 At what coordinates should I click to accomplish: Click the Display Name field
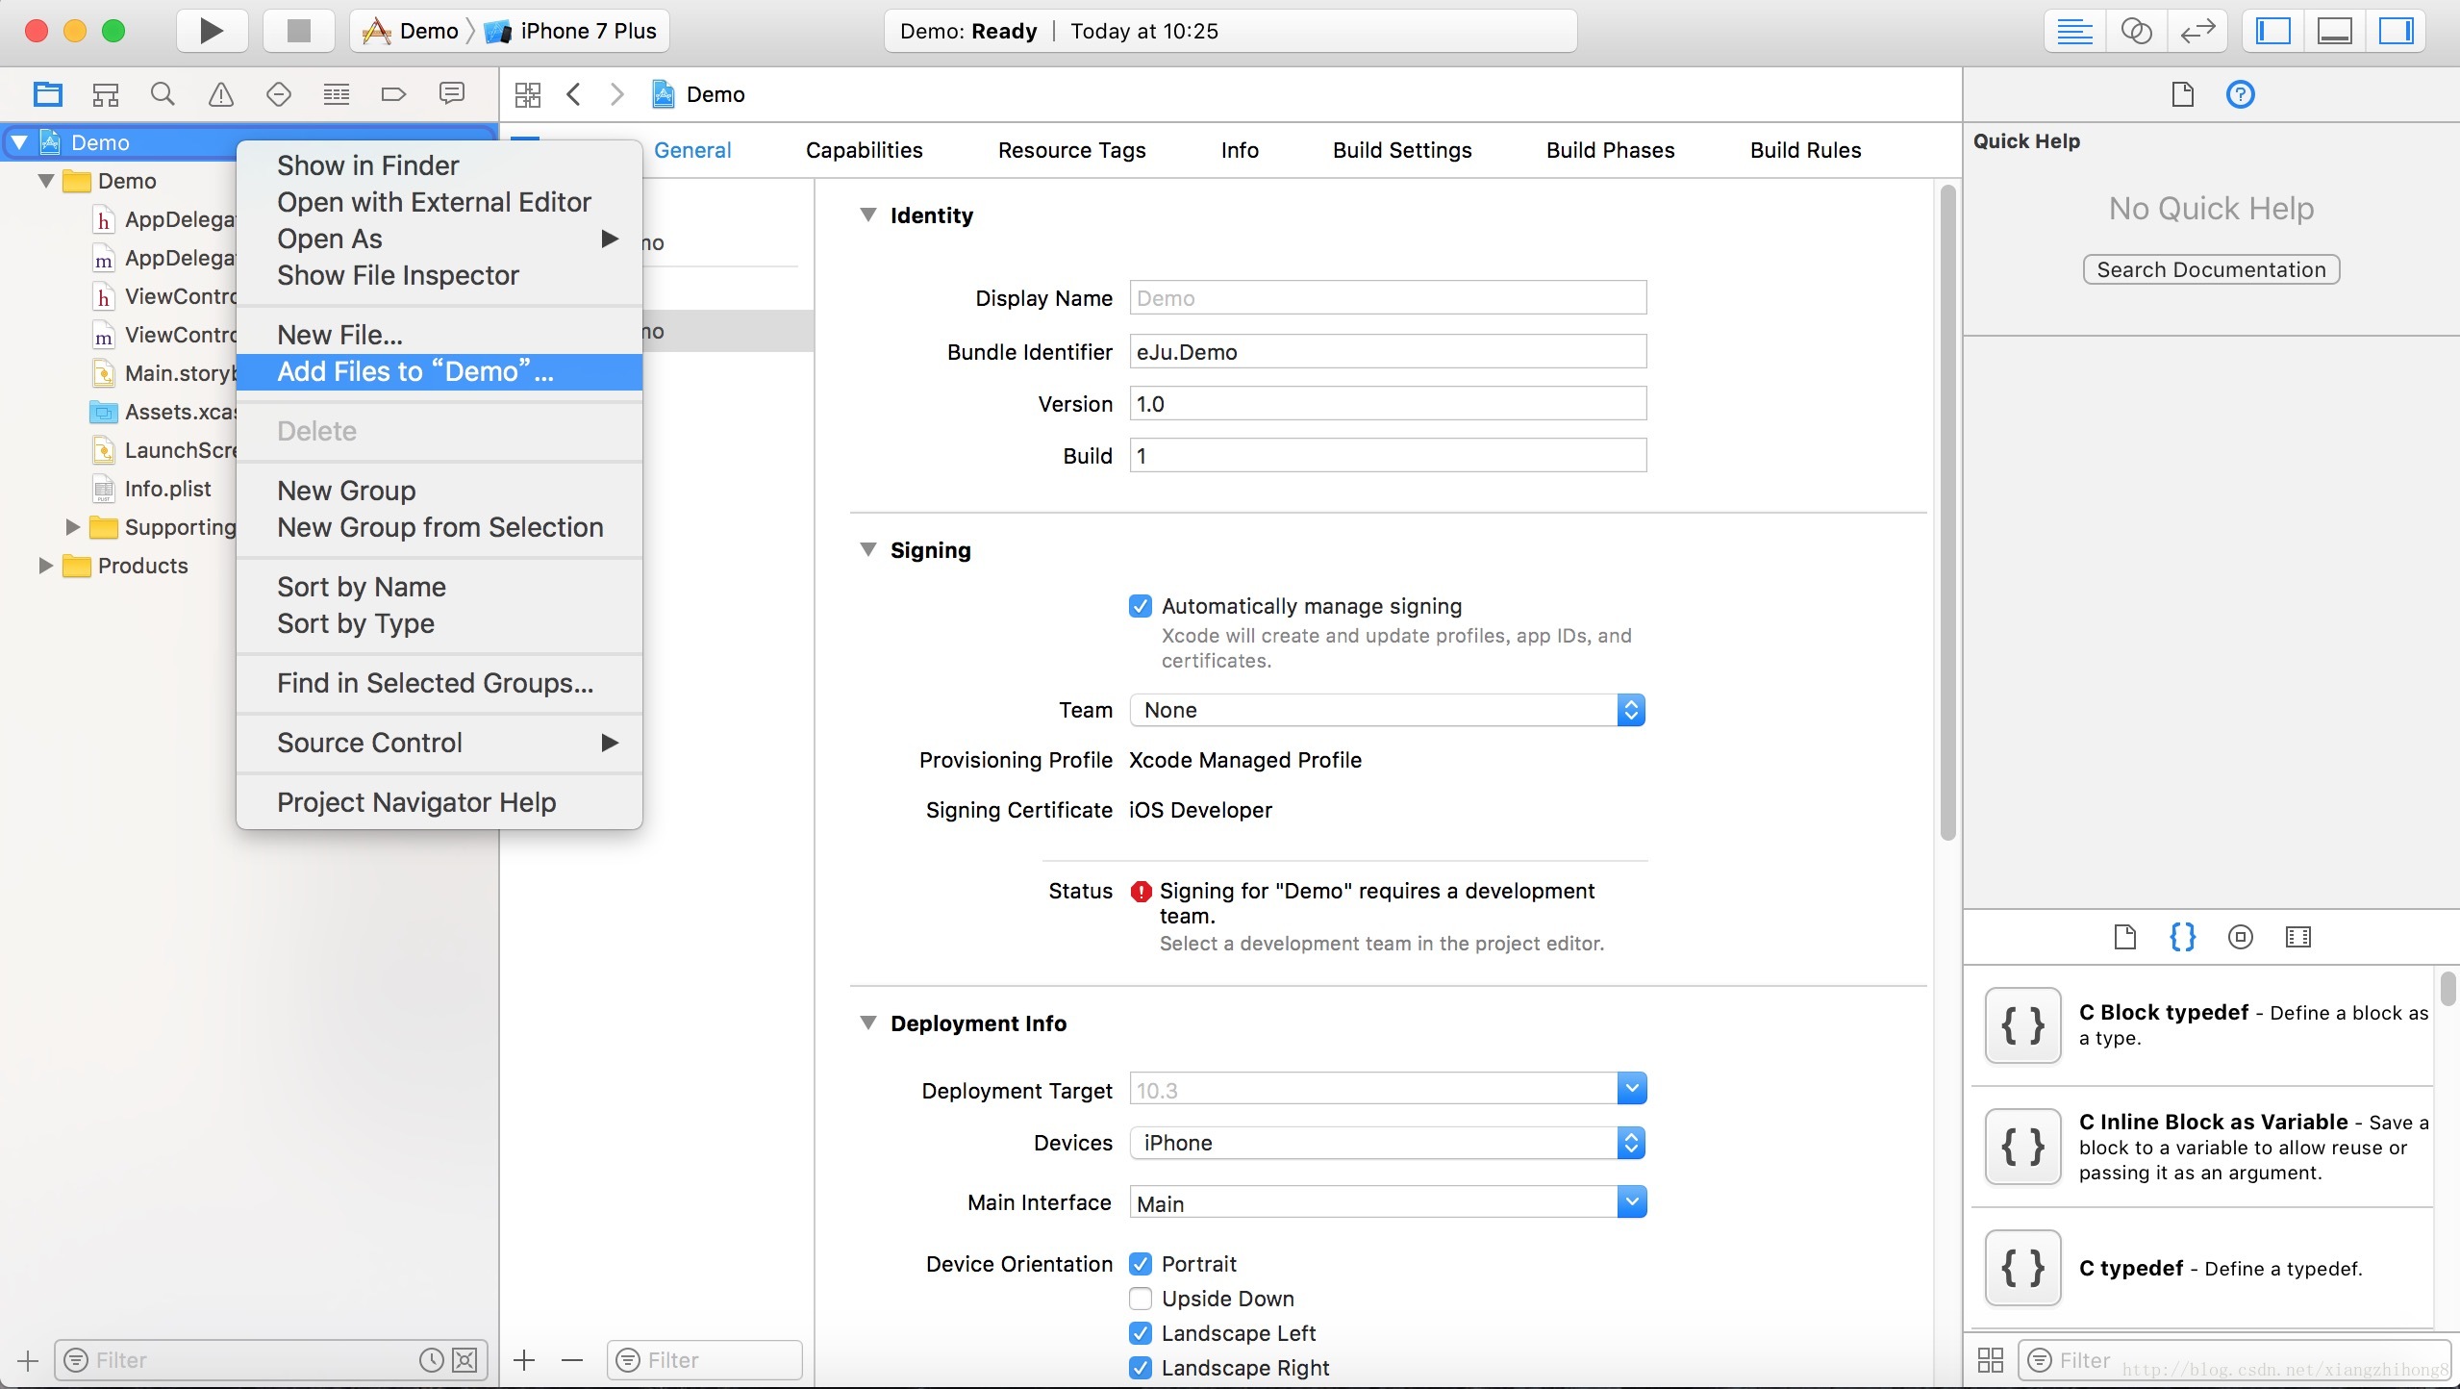[1388, 297]
